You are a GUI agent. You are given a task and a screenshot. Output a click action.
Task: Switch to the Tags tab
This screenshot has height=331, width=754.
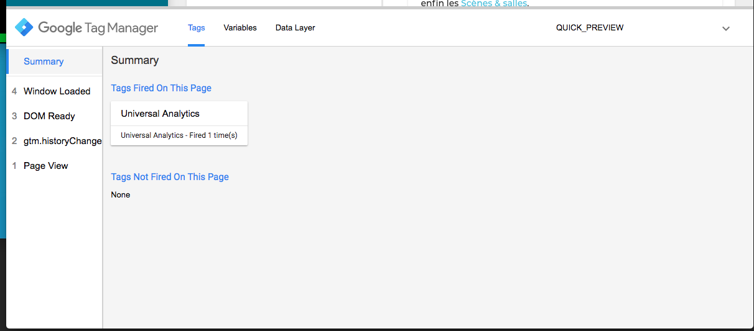196,28
